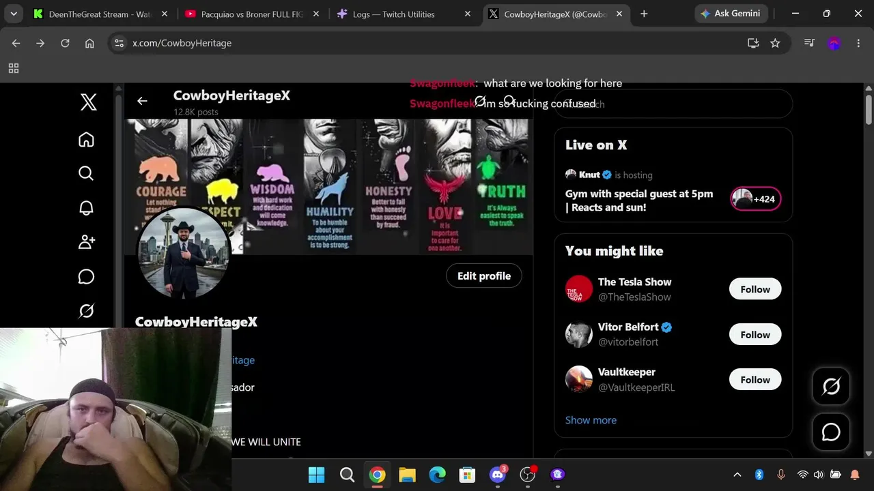Open the floating chat messages button
Image resolution: width=874 pixels, height=491 pixels.
click(831, 432)
